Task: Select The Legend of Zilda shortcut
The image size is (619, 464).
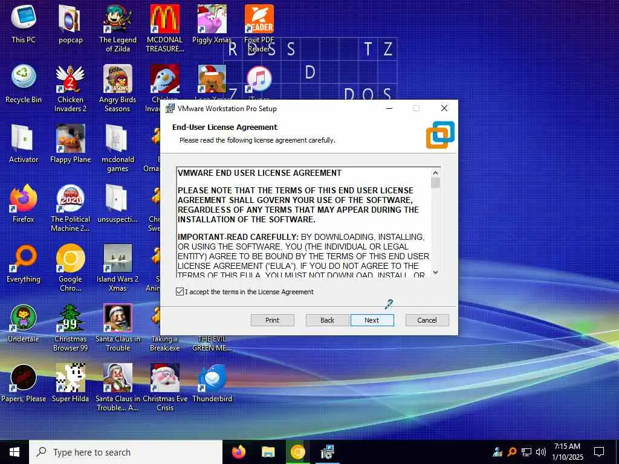Action: 118,28
